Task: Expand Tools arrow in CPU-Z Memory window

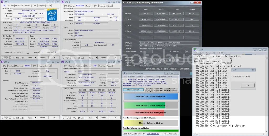Action: point(35,118)
